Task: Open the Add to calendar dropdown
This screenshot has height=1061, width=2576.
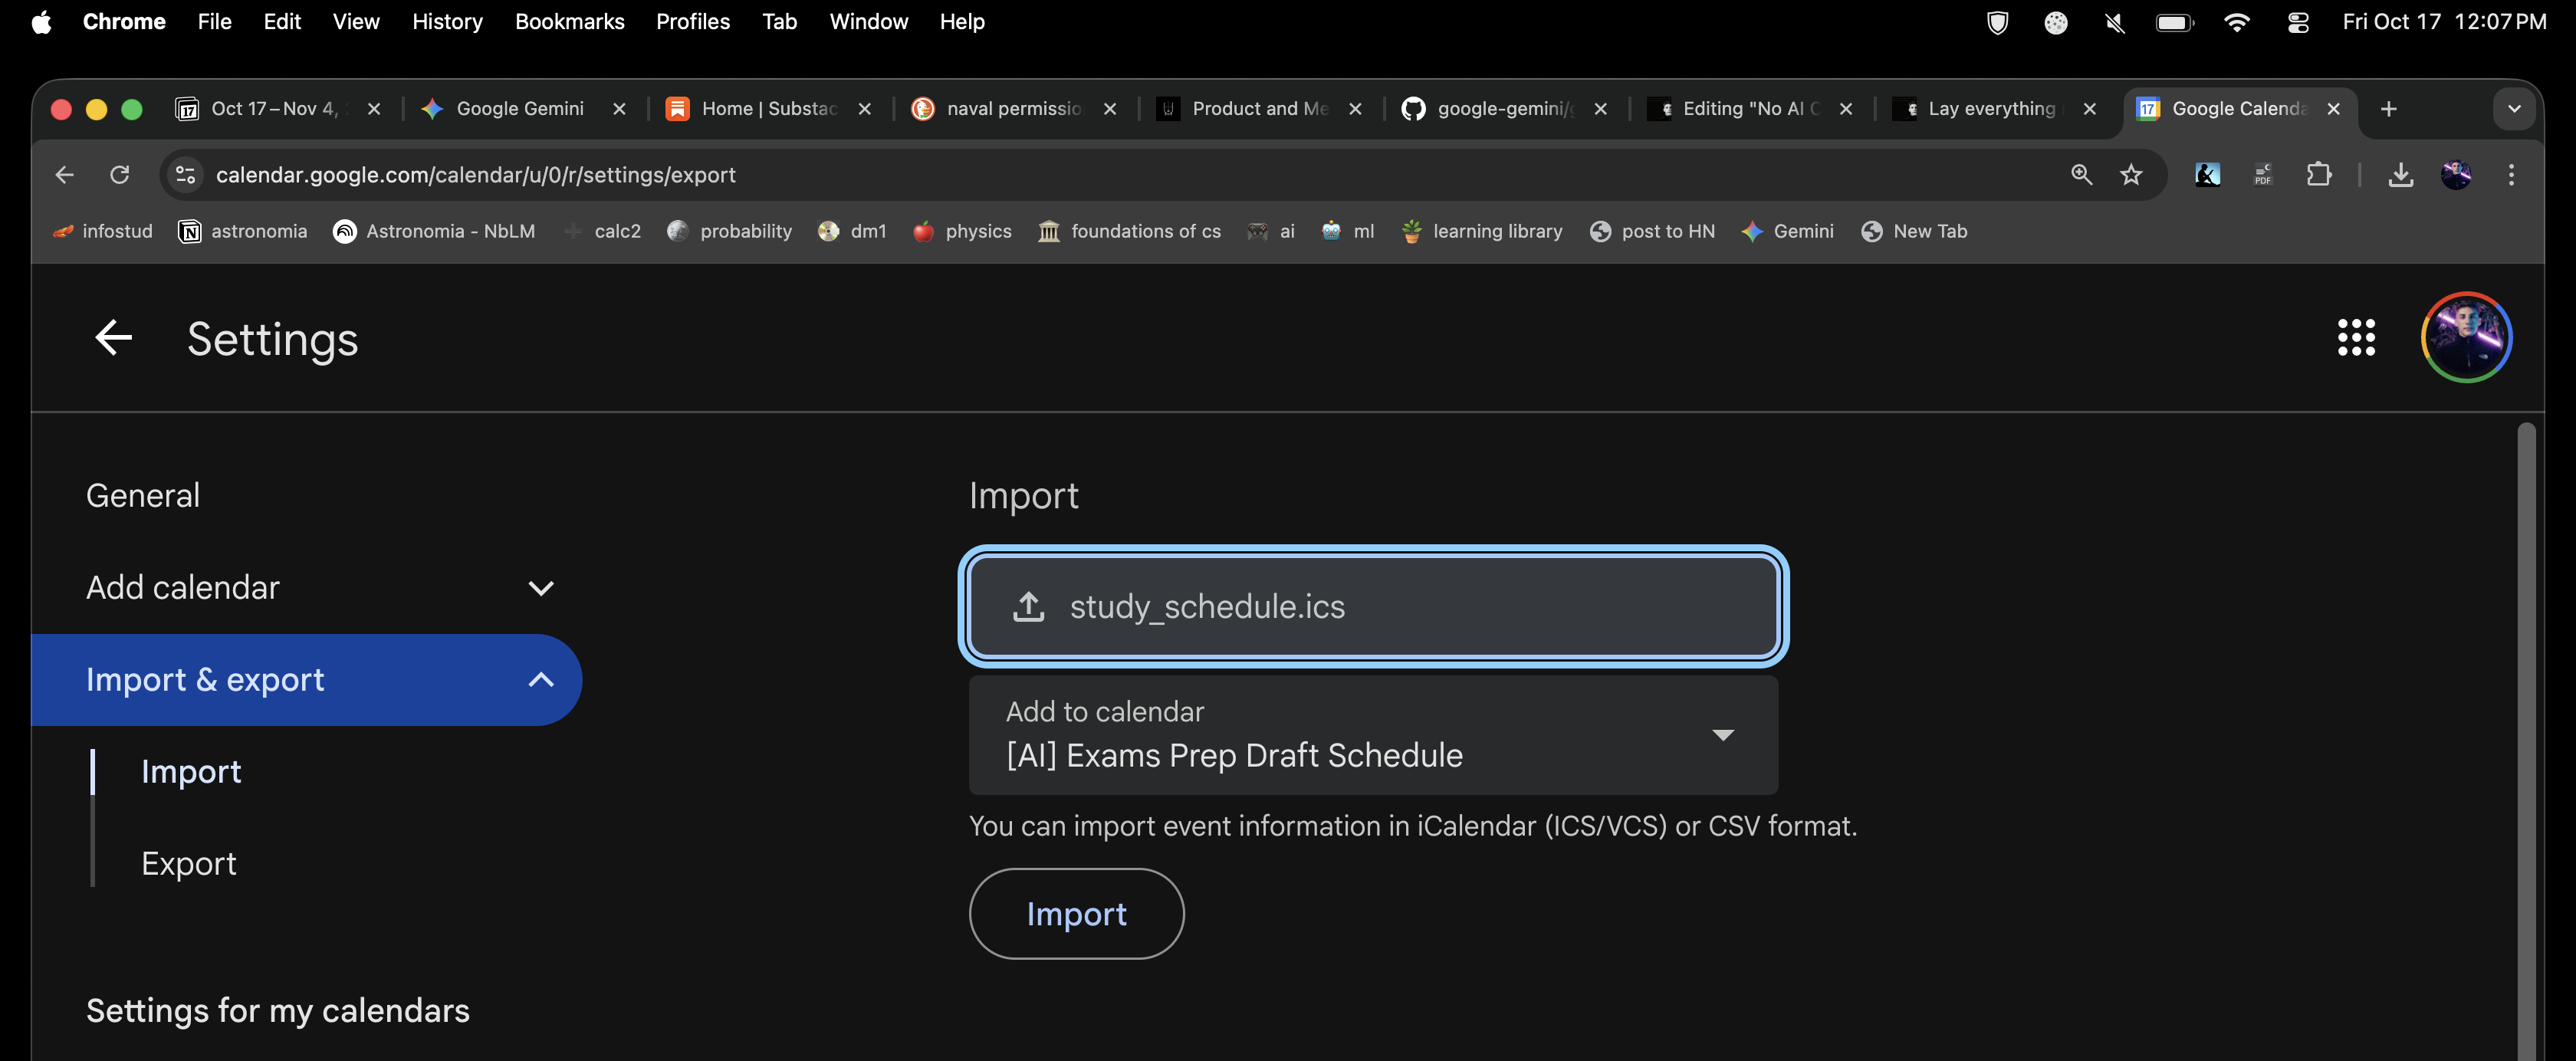Action: pyautogui.click(x=1372, y=735)
